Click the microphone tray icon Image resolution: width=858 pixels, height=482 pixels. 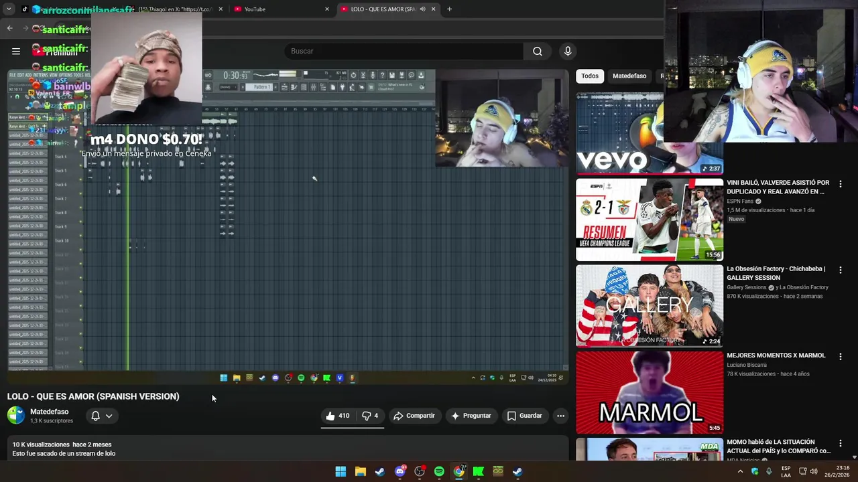click(x=768, y=471)
